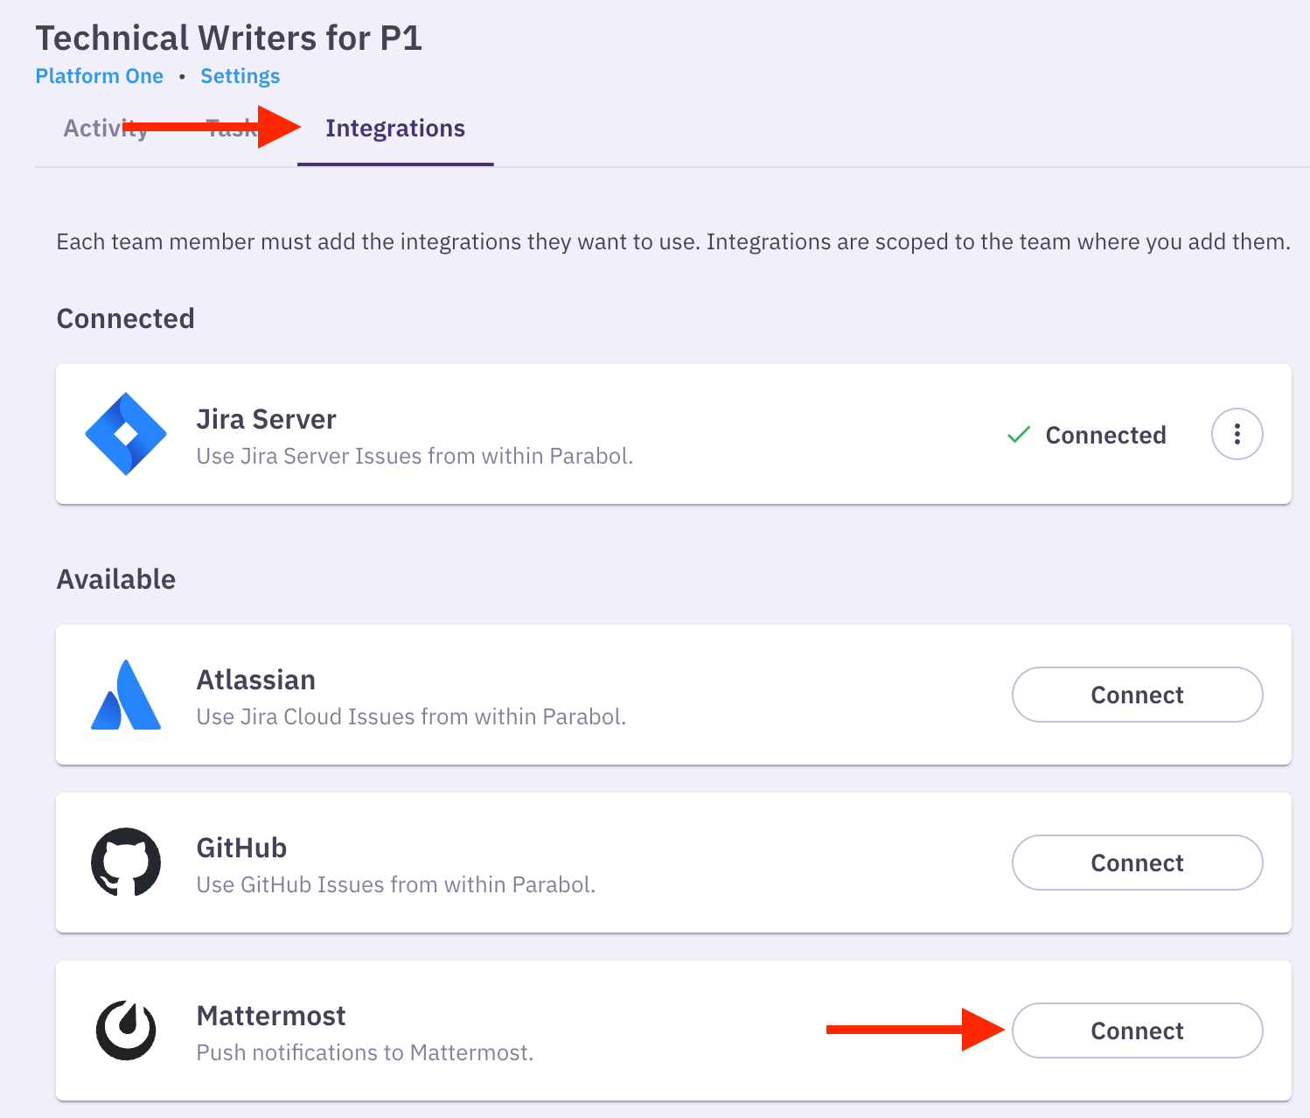Click the Jira Server title text
This screenshot has width=1310, height=1118.
pos(267,419)
